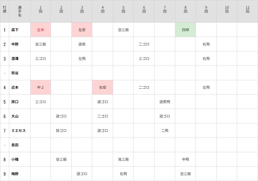Click player name 梅野
Viewport: 258px width, 181px height.
(15, 174)
